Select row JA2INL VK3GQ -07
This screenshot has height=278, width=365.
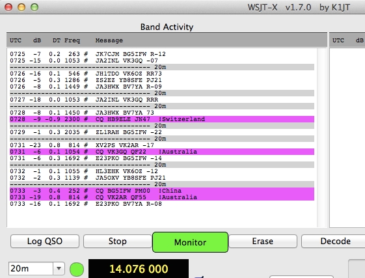pyautogui.click(x=162, y=61)
